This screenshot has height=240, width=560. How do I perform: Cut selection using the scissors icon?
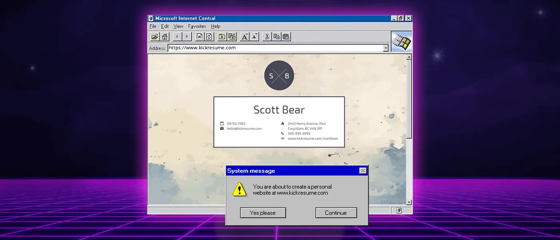tap(267, 36)
